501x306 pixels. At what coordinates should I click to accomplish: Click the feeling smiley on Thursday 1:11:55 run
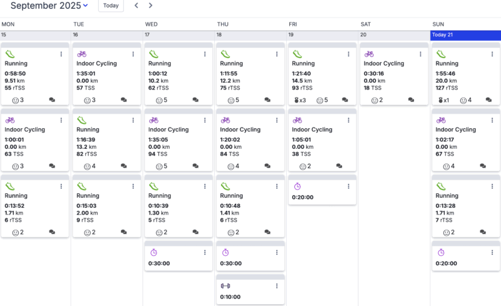[231, 100]
